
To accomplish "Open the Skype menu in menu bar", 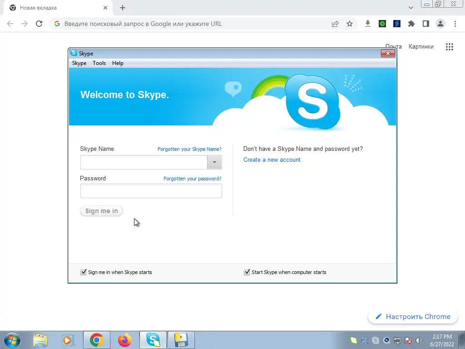I will click(79, 63).
